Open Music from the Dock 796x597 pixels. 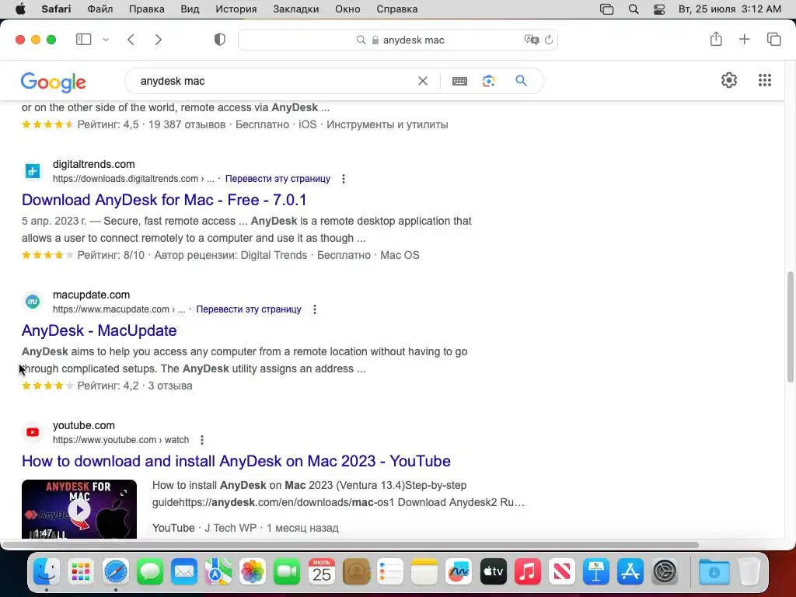tap(528, 572)
